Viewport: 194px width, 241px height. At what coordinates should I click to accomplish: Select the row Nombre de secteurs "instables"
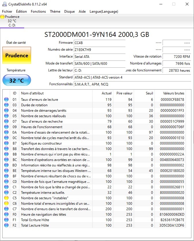94,198
